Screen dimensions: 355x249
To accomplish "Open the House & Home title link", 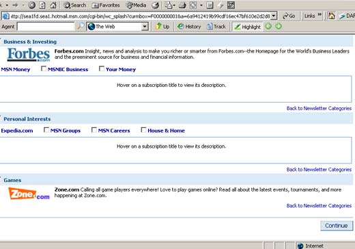I will point(166,131).
